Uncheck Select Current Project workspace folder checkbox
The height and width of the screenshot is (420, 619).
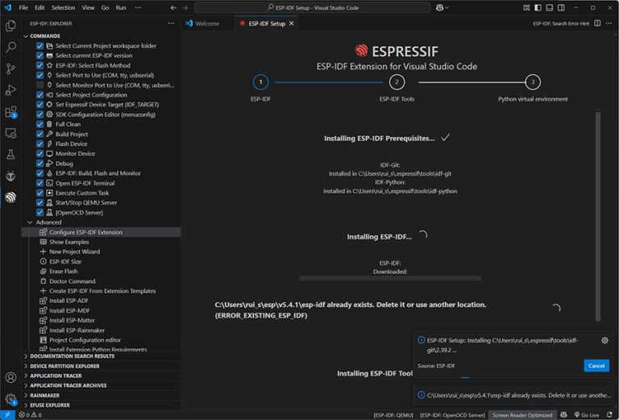(x=39, y=46)
